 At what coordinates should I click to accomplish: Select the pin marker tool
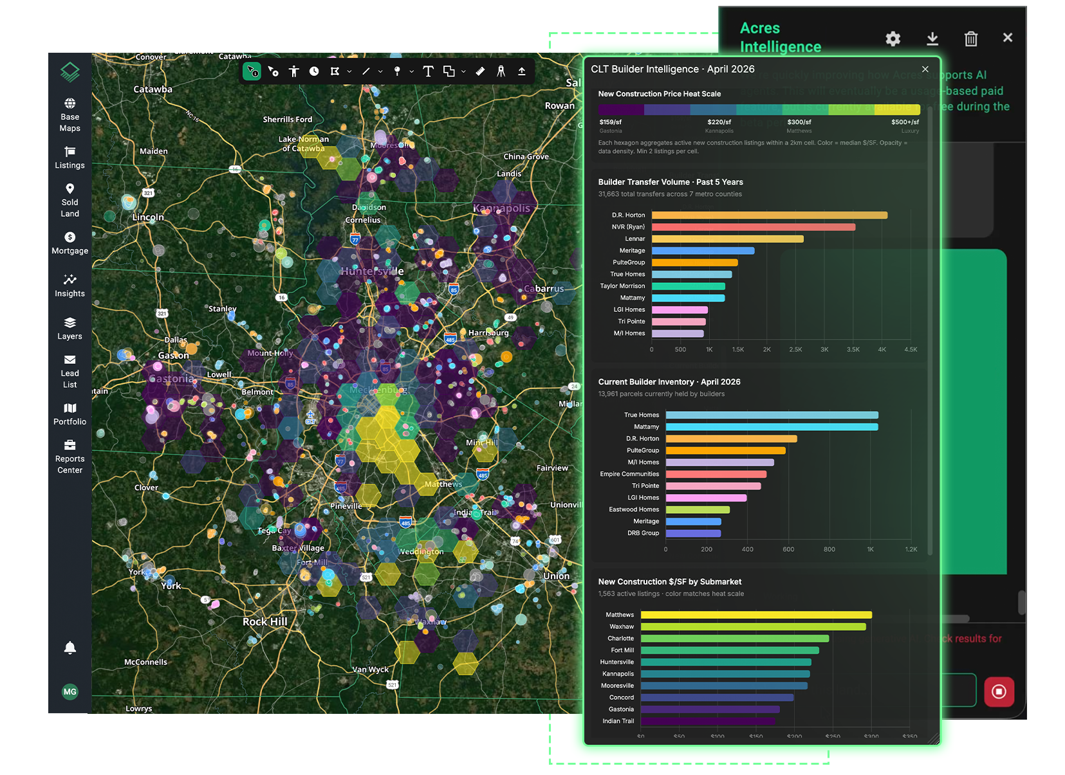pyautogui.click(x=397, y=71)
